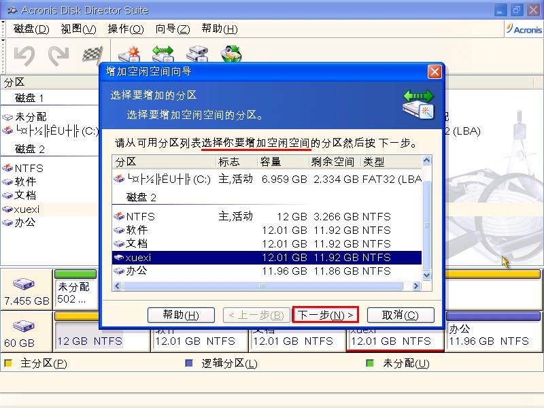Open the 视图(V) menu
The image size is (544, 408).
tap(78, 29)
